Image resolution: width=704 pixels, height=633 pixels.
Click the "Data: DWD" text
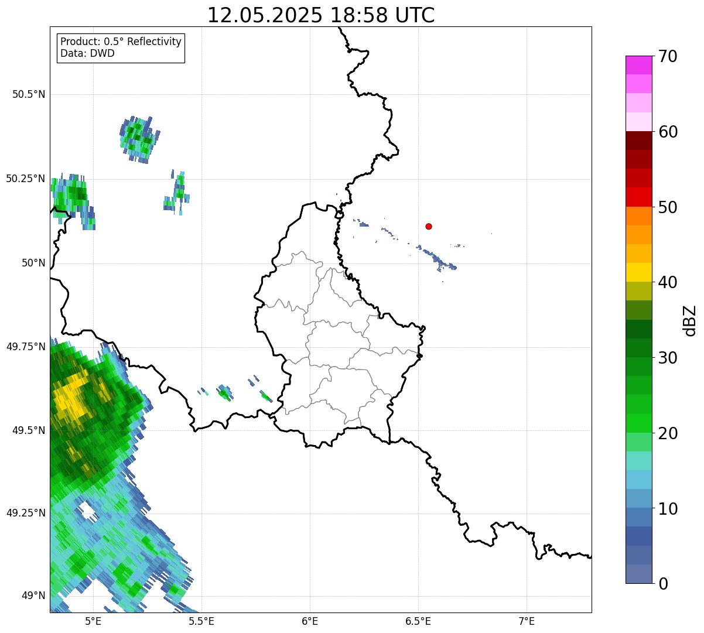(87, 54)
